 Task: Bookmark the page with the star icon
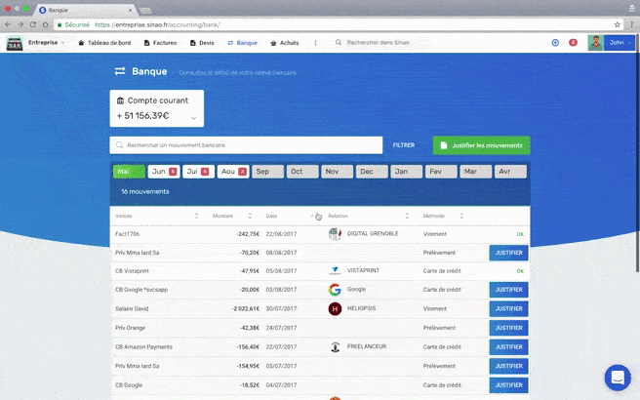[x=618, y=24]
